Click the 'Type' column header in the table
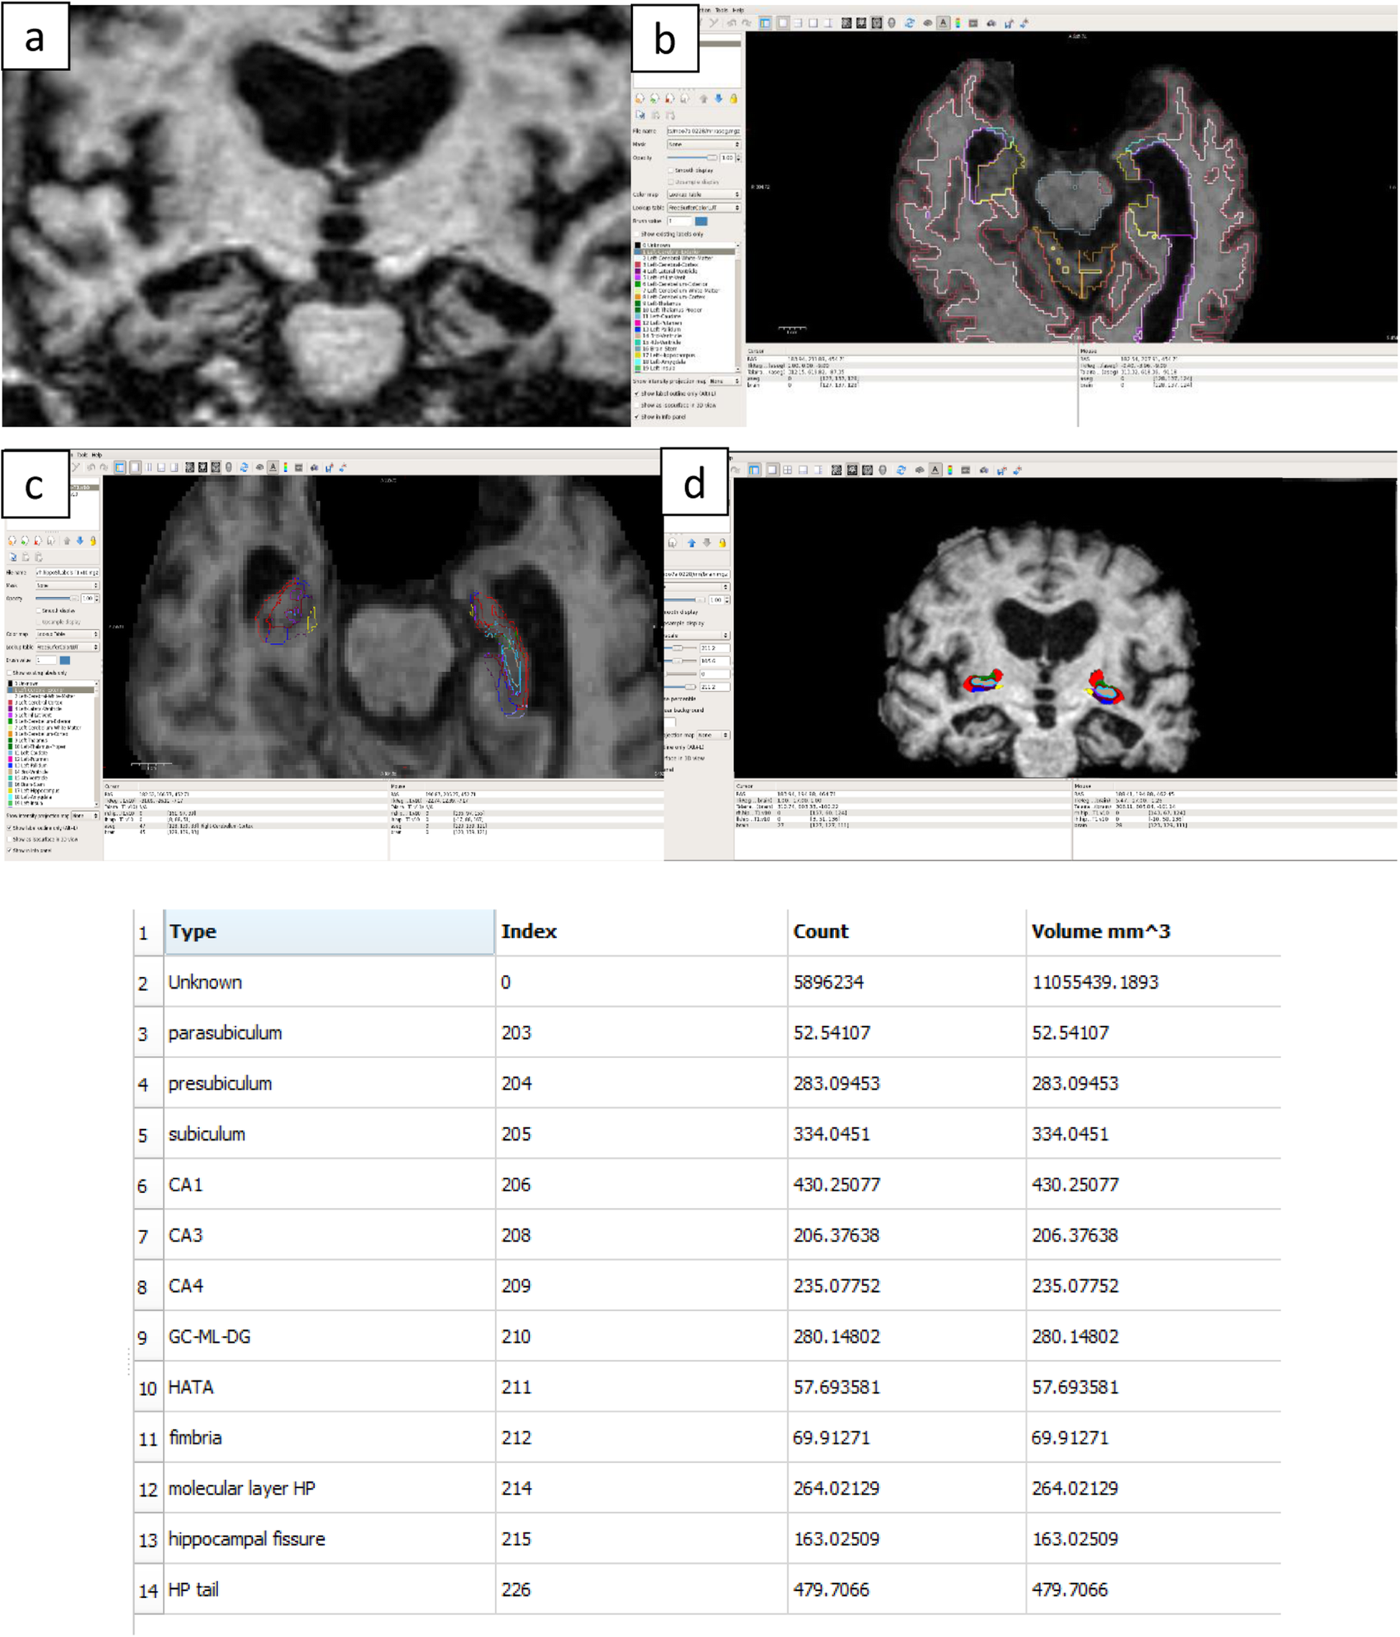Image resolution: width=1400 pixels, height=1637 pixels. tap(329, 932)
